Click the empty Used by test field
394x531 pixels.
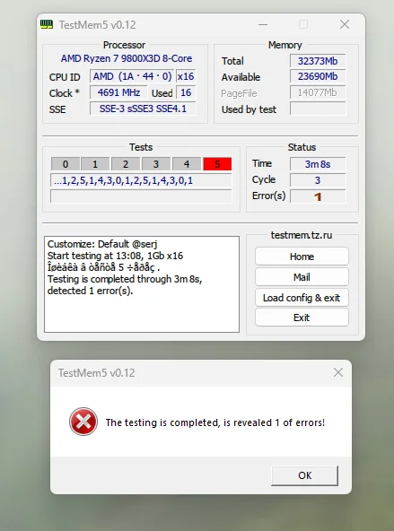tap(318, 109)
